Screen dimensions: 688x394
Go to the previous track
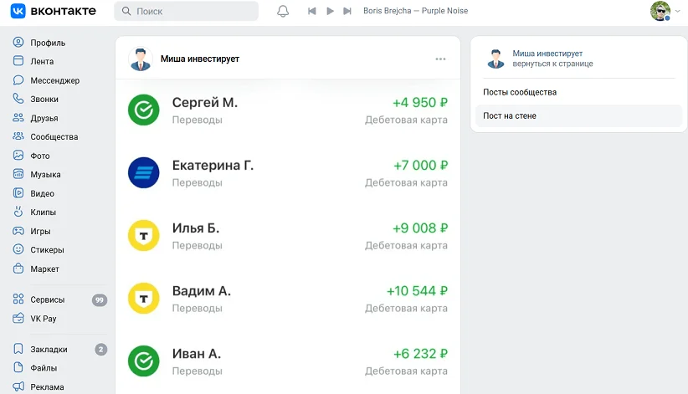[x=312, y=11]
